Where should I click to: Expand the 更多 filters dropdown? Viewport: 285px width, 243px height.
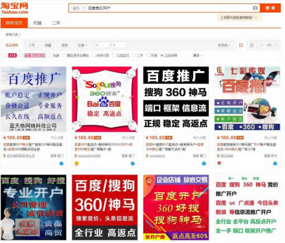pos(198,55)
